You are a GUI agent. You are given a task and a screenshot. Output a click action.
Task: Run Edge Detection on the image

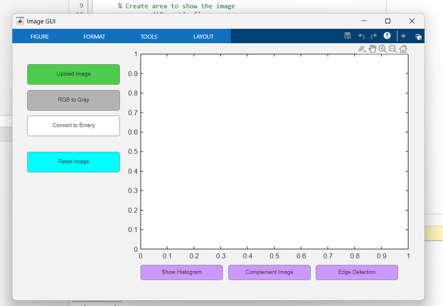[x=356, y=272]
